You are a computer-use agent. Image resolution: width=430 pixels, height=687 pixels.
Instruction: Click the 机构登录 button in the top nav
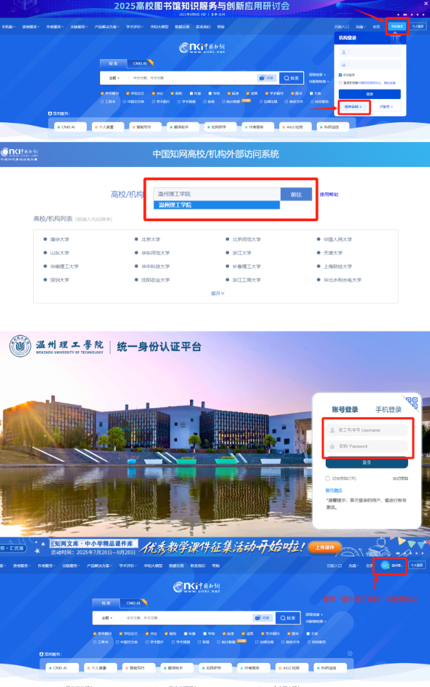point(397,26)
